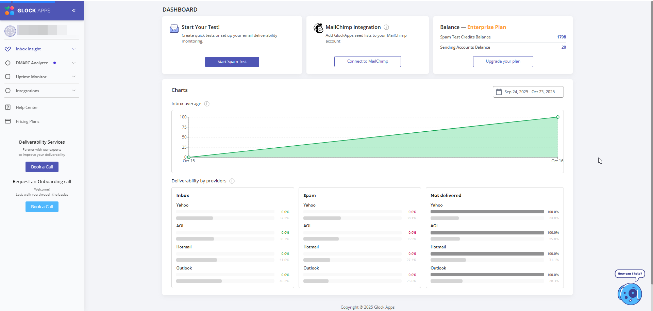
Task: Collapse the sidebar with double-chevron icon
Action: tap(74, 11)
